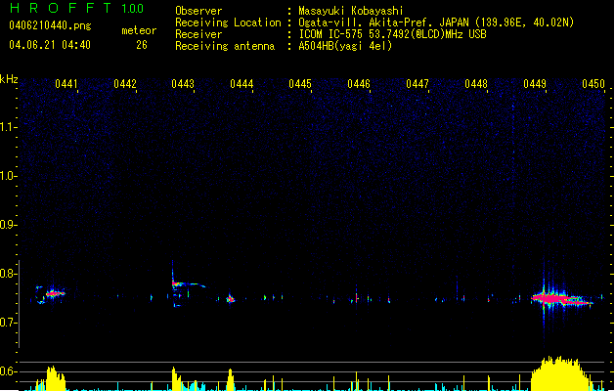Viewport: 615px width, 391px height.
Task: Click the 0443 time marker
Action: (x=183, y=84)
